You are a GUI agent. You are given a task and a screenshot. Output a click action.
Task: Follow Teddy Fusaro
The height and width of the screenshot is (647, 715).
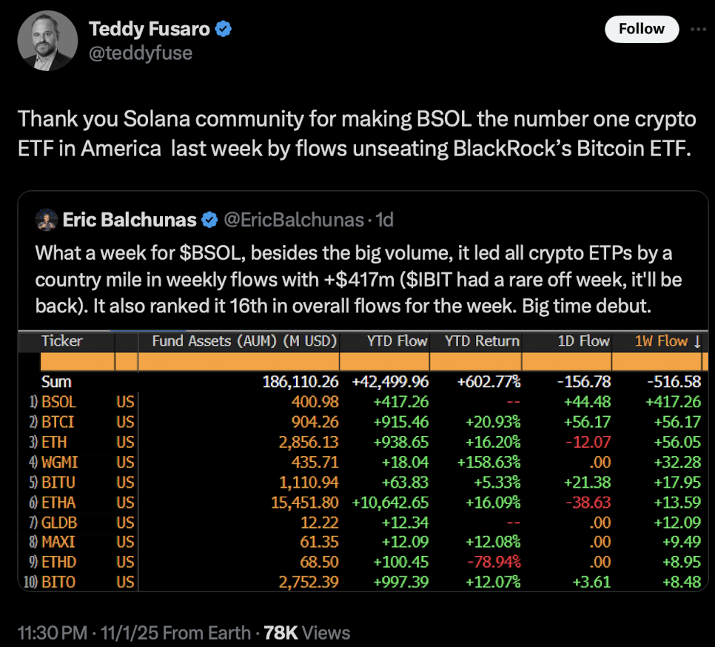coord(641,29)
